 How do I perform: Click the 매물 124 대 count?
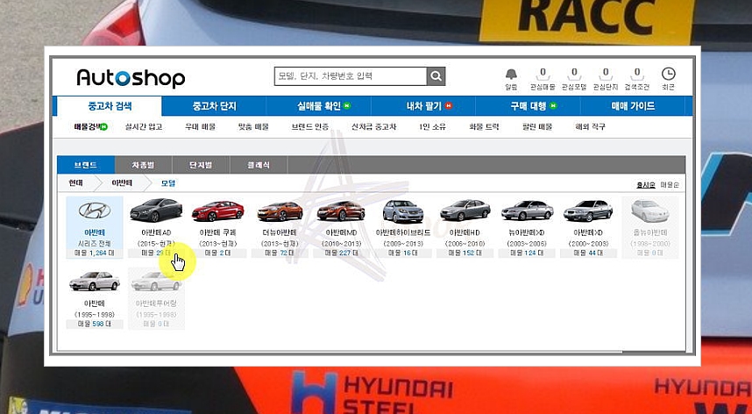(527, 253)
